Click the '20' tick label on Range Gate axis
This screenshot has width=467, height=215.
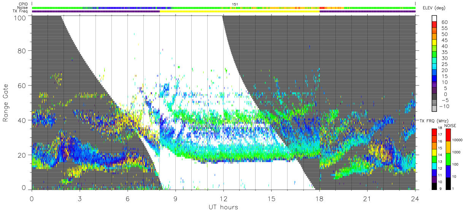[x=22, y=155]
